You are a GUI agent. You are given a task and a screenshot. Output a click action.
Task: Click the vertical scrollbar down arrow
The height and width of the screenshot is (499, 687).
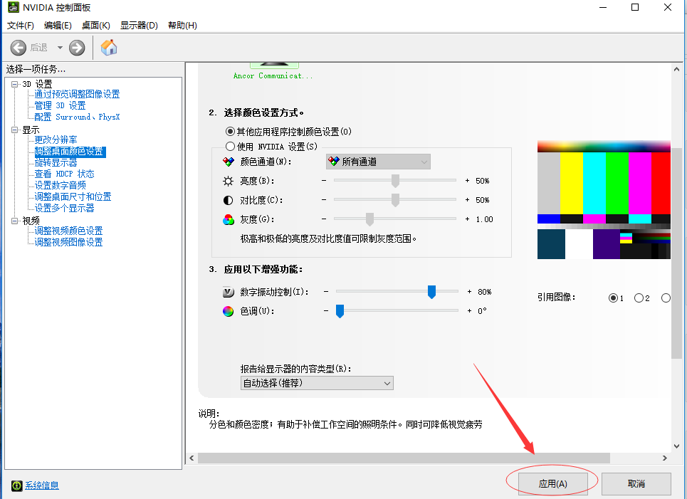[676, 446]
